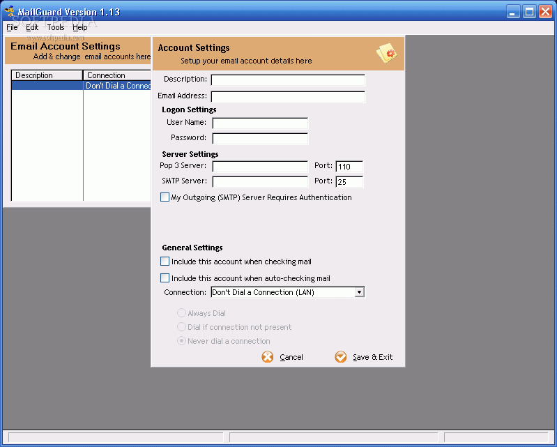Screen dimensions: 557x447
Task: Minimize the MailGuard window
Action: [x=513, y=12]
